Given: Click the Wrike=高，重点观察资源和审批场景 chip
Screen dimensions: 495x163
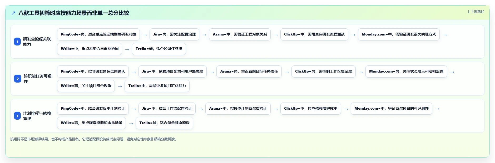Looking at the screenshot, I should pos(91,123).
